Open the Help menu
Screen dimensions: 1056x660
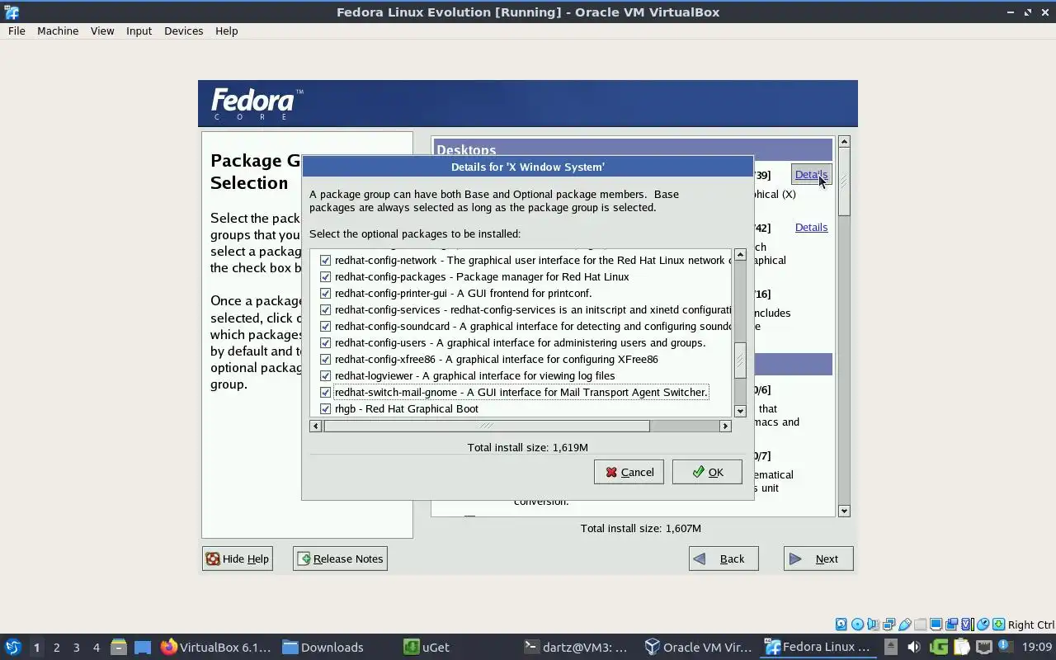click(226, 31)
